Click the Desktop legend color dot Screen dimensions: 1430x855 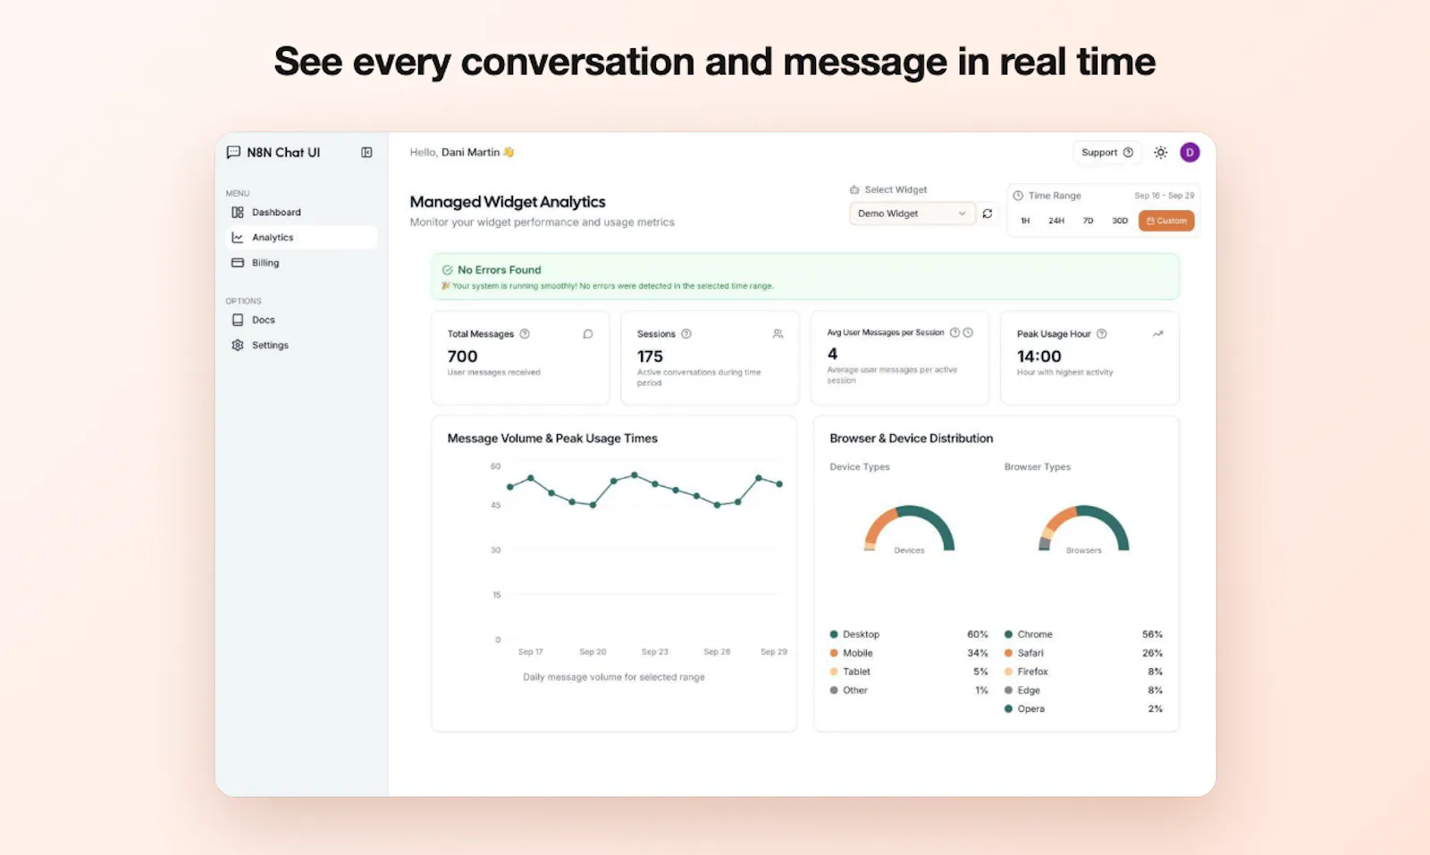click(834, 634)
